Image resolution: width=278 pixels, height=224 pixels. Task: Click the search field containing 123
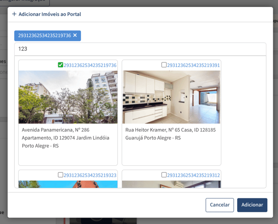tap(140, 49)
